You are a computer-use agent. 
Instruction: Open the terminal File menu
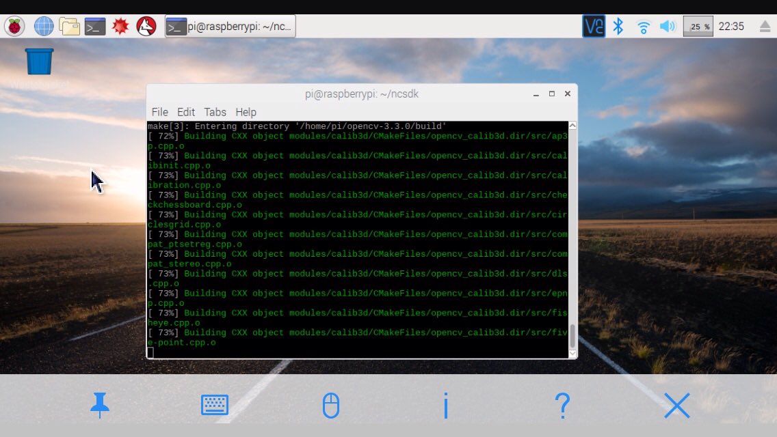point(159,112)
